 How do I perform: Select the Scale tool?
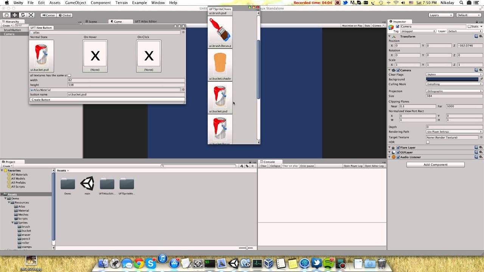click(x=31, y=15)
